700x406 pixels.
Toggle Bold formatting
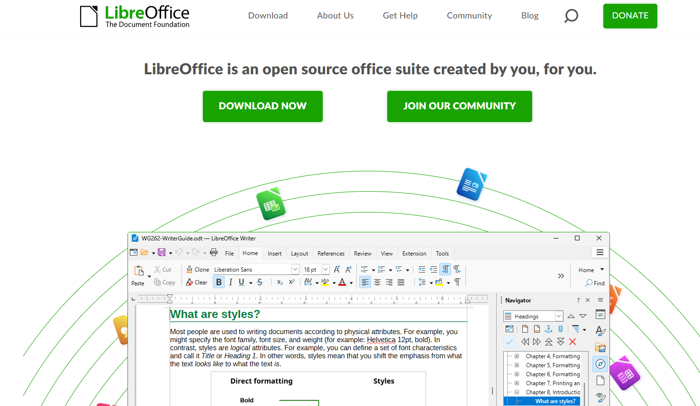pyautogui.click(x=219, y=282)
